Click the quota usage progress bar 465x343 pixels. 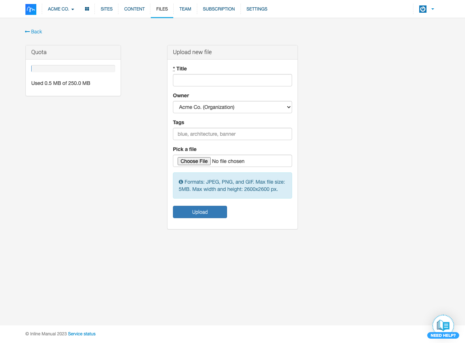pos(73,69)
